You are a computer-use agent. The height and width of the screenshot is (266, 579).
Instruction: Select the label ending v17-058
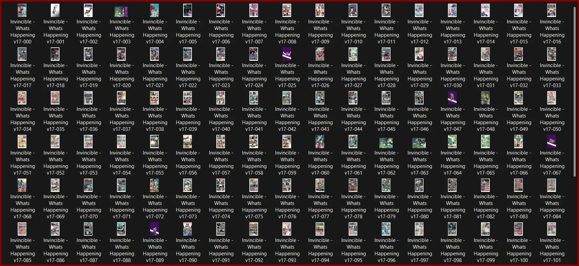pos(254,163)
